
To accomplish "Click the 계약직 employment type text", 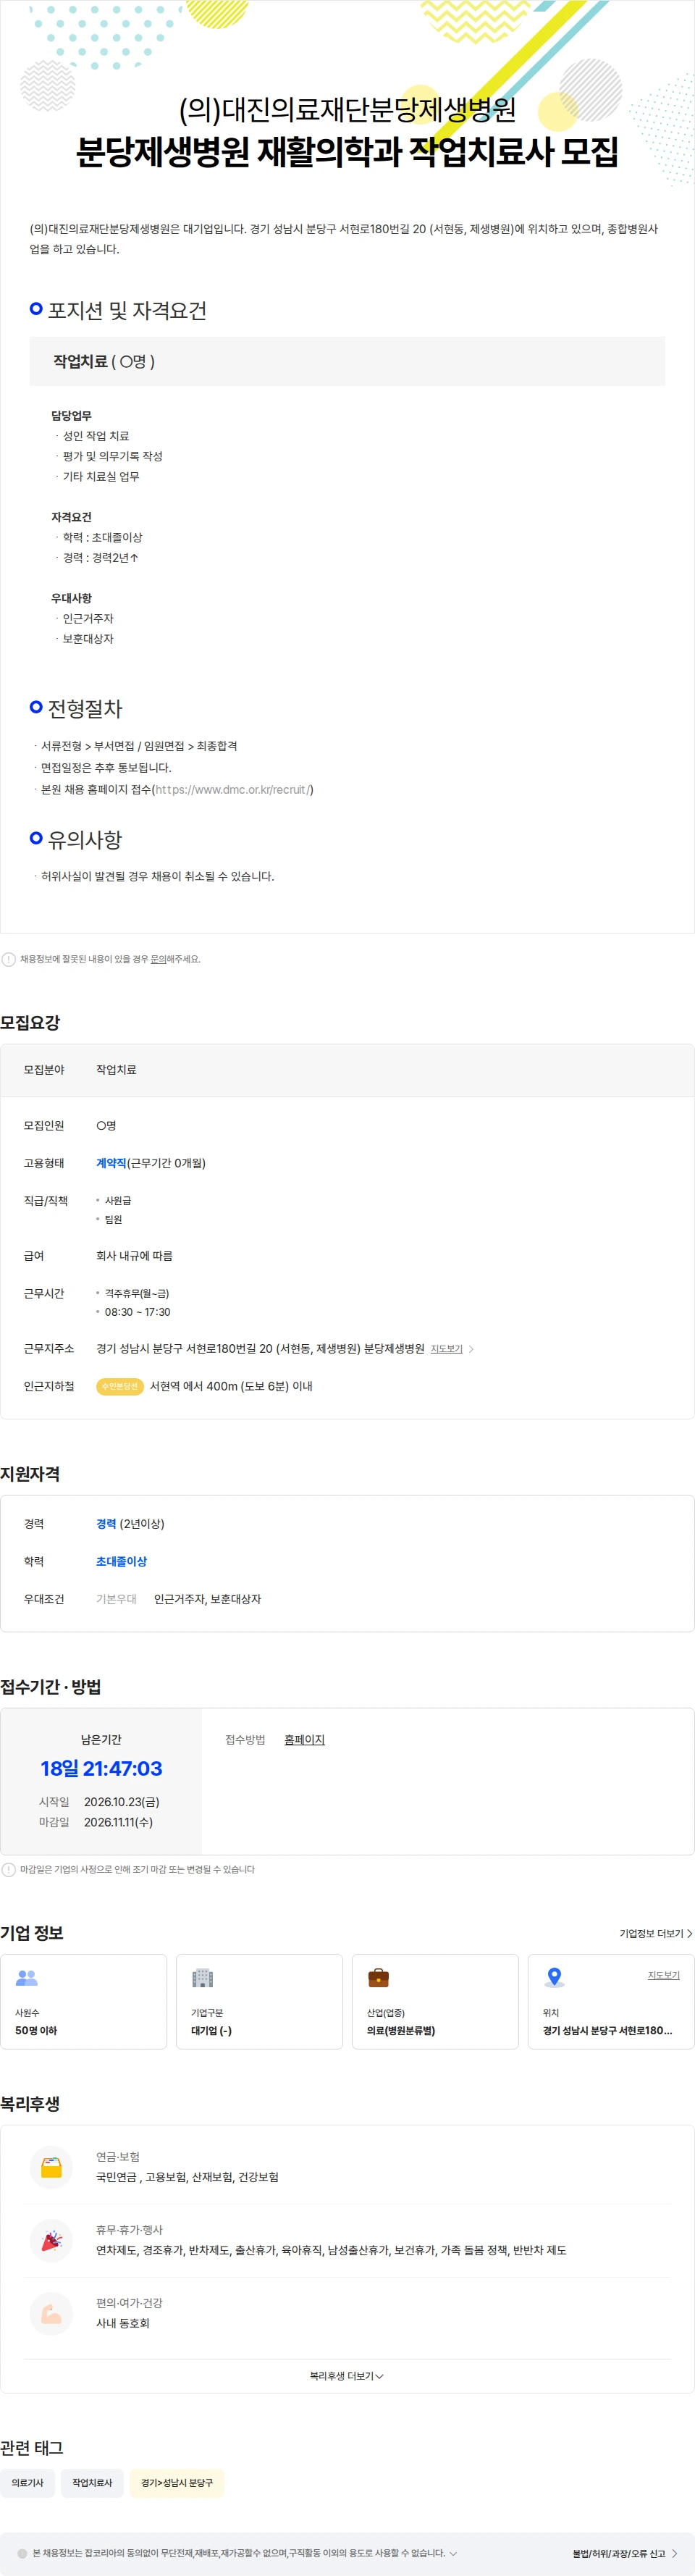I will pos(111,1163).
